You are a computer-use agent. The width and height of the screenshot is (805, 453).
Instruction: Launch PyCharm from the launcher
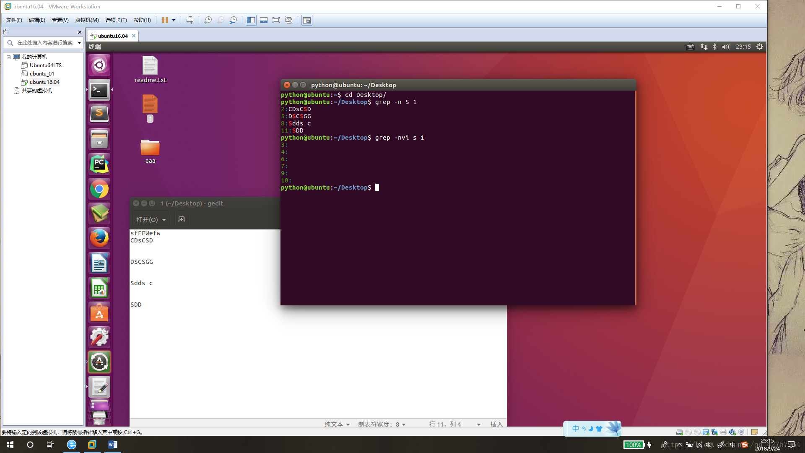99,164
